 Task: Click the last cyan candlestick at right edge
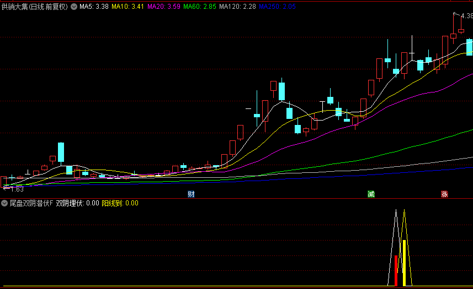click(469, 46)
